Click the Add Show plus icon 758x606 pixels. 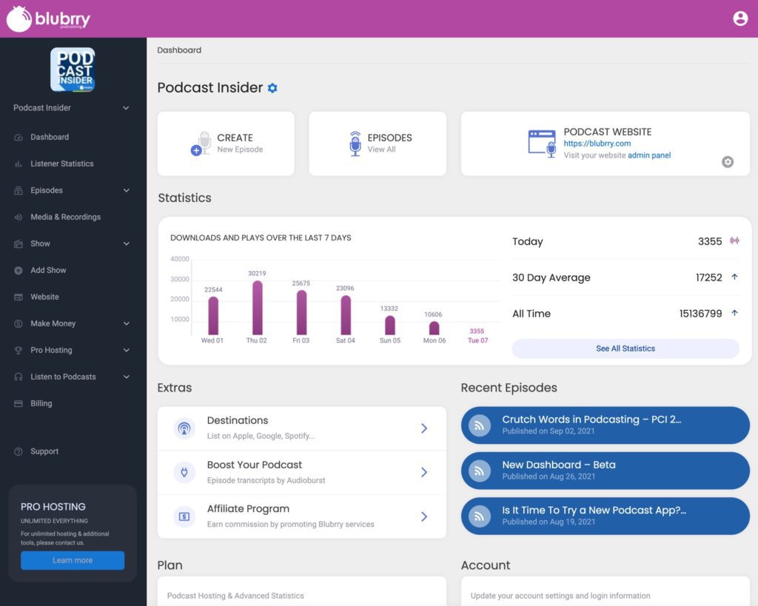[x=19, y=270]
